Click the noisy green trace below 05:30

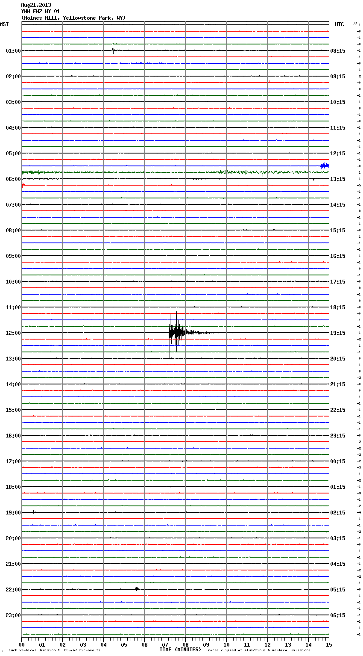(175, 172)
